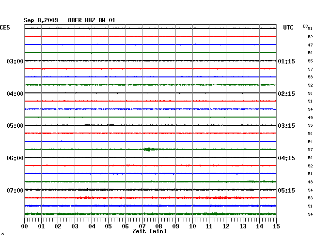Click the minute tick label "05"
Screen dimensions: 315x239
click(108, 226)
